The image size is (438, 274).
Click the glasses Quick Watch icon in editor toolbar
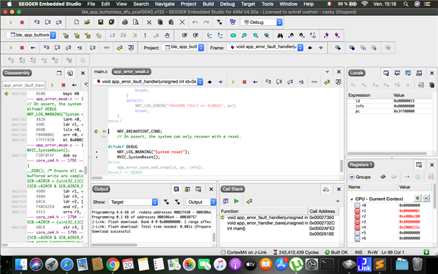pyautogui.click(x=315, y=82)
